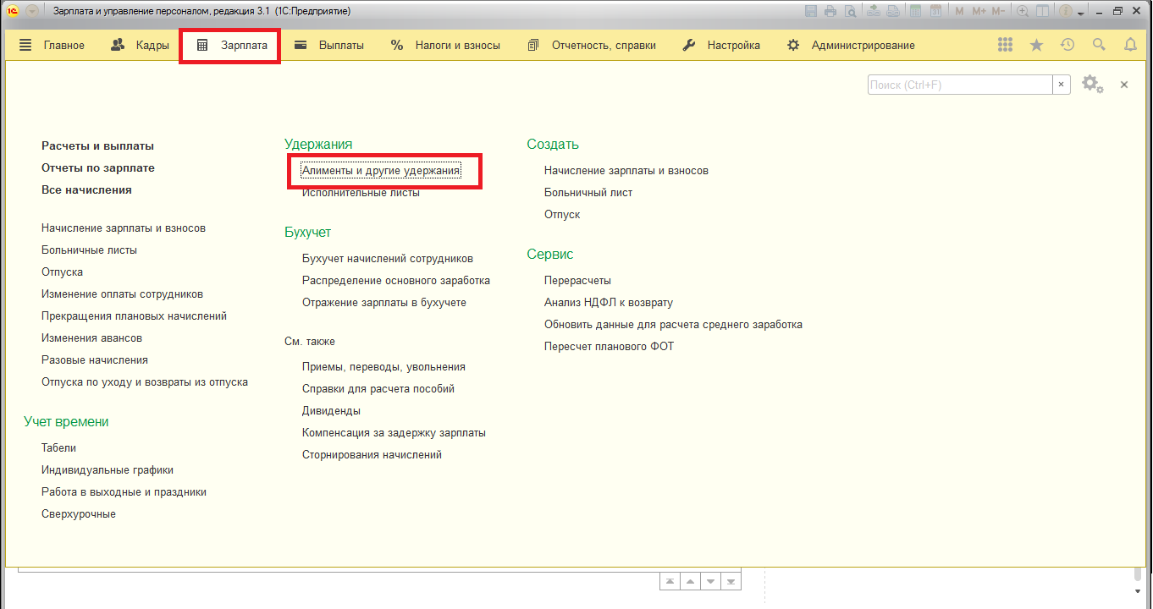Click the M+ memory add button
Screen dimensions: 1153x609
(979, 11)
